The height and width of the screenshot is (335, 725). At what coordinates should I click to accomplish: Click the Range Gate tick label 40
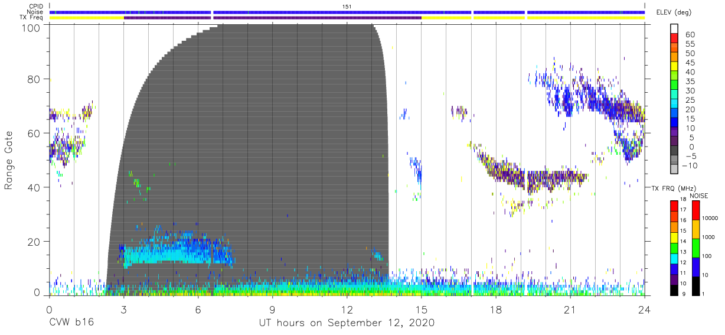tap(35, 188)
